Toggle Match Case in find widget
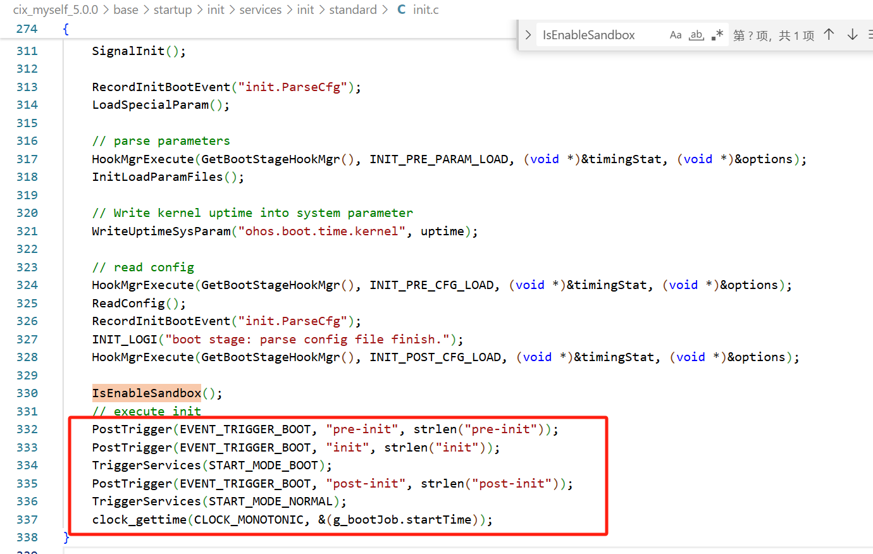This screenshot has height=554, width=873. (x=676, y=35)
